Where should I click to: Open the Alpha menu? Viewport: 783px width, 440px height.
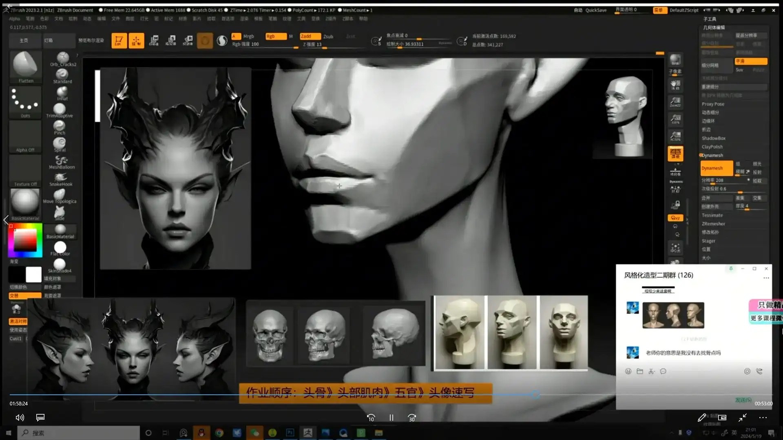(x=14, y=19)
